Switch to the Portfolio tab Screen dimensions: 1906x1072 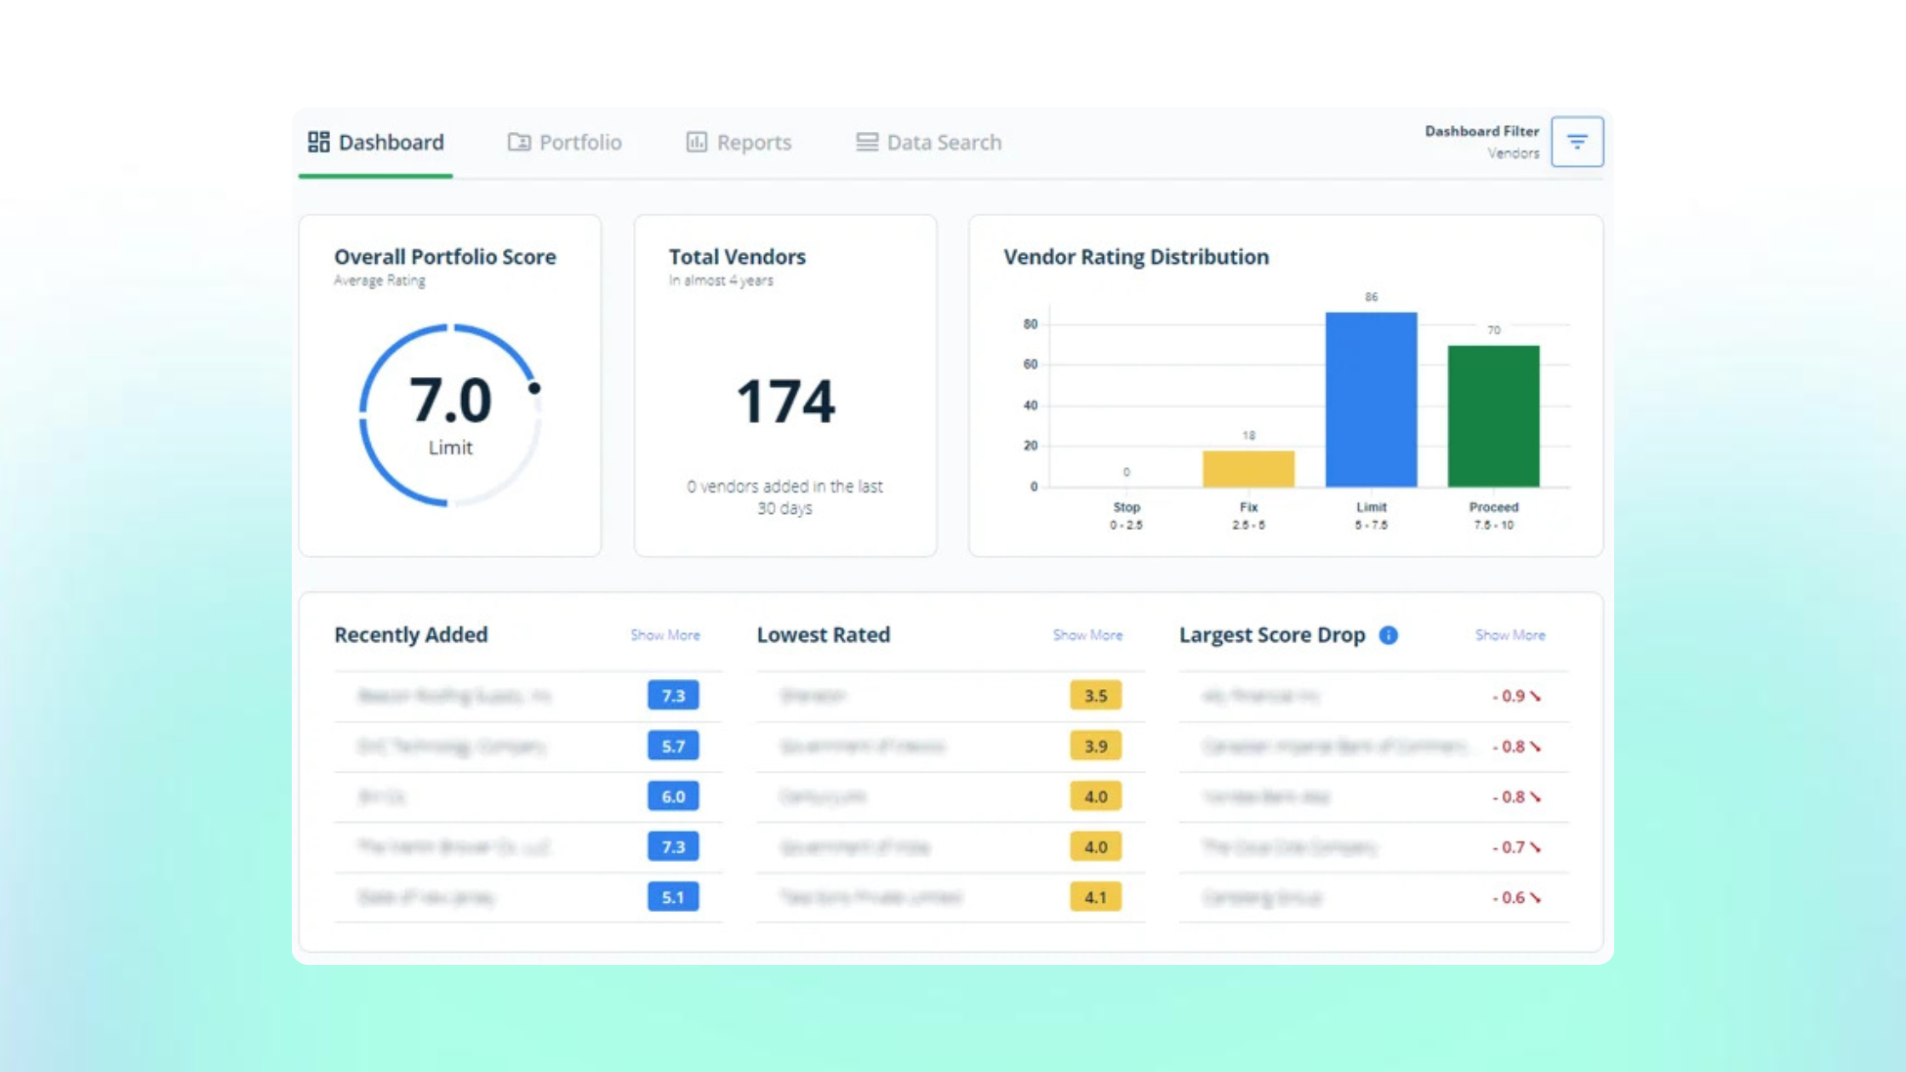click(x=565, y=142)
